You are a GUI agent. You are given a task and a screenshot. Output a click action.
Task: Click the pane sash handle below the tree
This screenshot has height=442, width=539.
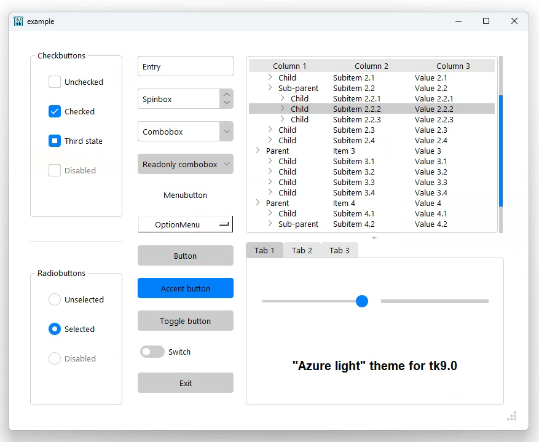375,237
